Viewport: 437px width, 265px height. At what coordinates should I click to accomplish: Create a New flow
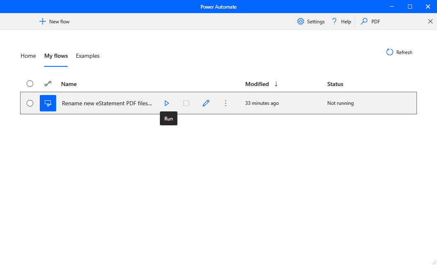pyautogui.click(x=55, y=21)
